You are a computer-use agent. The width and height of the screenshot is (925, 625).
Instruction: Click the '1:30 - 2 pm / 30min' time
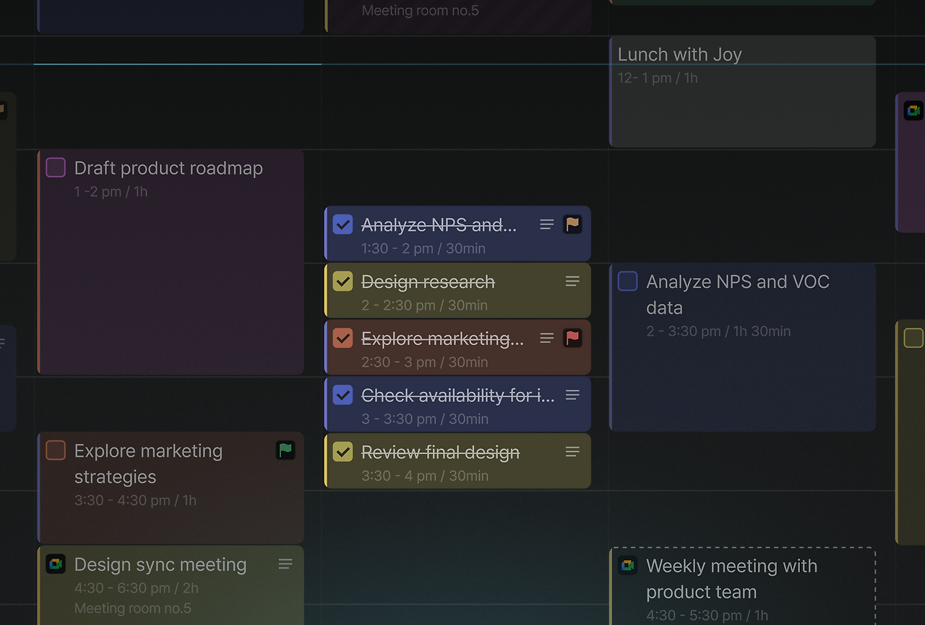(423, 249)
